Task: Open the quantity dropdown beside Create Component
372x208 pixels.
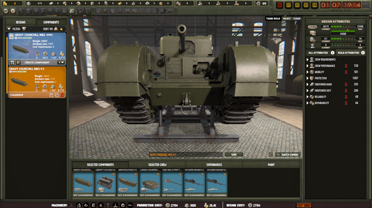Action: 61,62
